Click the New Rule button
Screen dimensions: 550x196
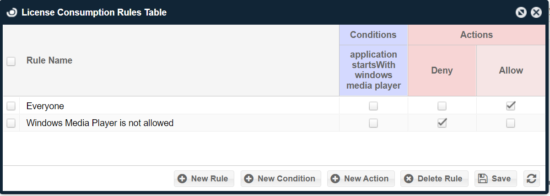point(204,179)
